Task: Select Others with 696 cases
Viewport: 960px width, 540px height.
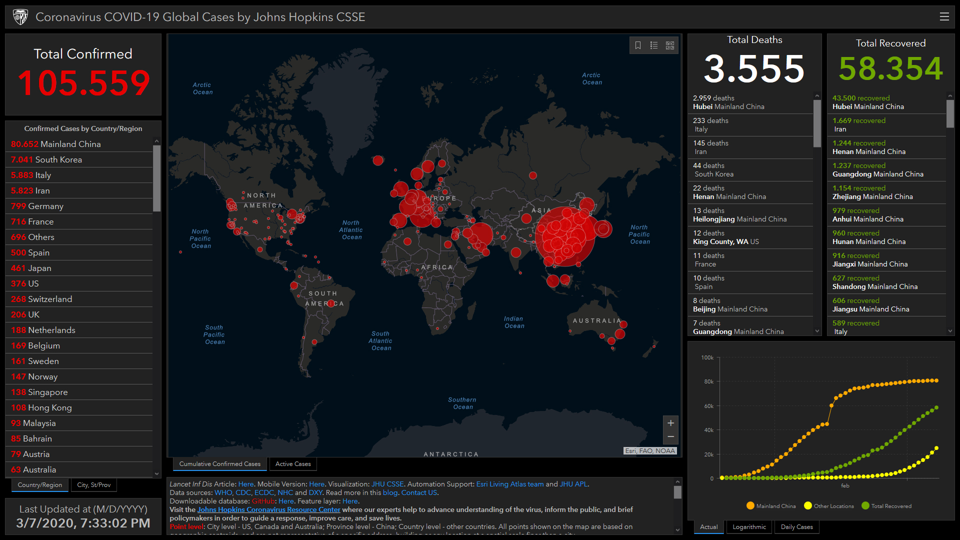Action: tap(79, 237)
